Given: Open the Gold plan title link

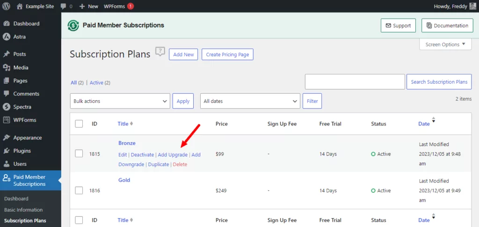Looking at the screenshot, I should coord(124,180).
